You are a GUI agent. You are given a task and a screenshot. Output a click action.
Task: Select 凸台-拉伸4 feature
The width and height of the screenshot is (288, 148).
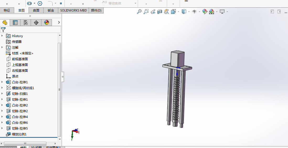pos(20,117)
